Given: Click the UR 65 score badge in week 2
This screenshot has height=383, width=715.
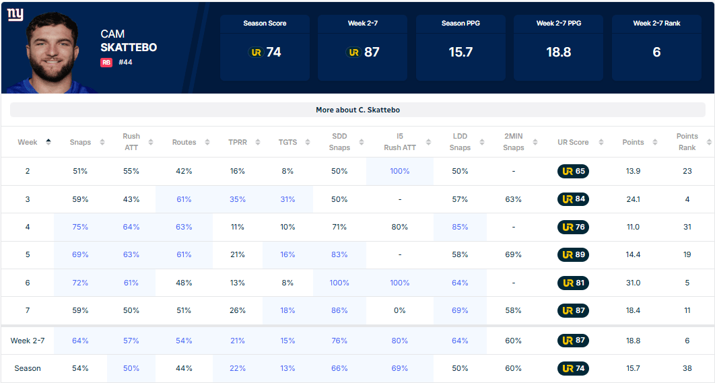Looking at the screenshot, I should (x=573, y=172).
